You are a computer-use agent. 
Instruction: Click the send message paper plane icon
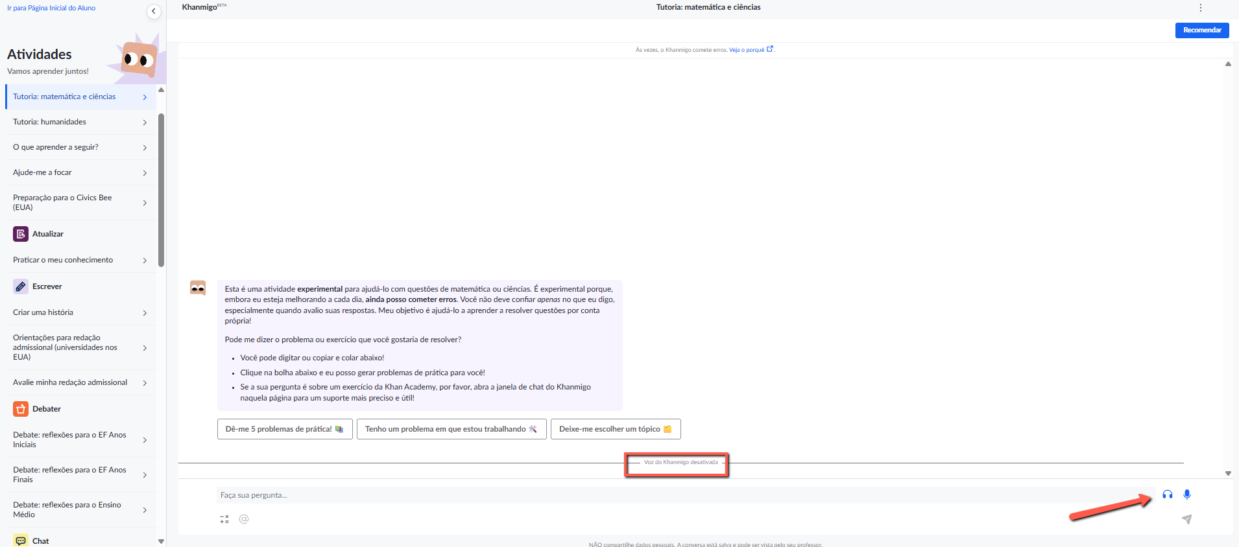click(1186, 519)
